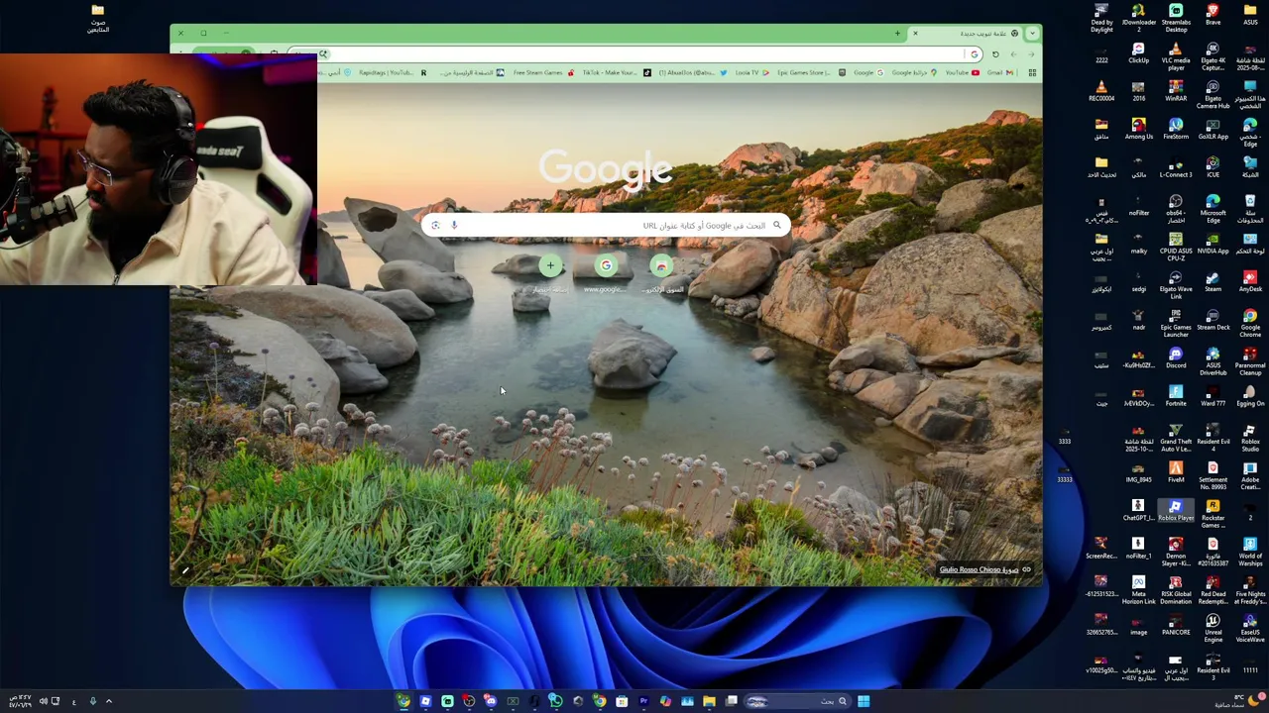Open Brave browser desktop icon
This screenshot has height=713, width=1269.
1212,15
